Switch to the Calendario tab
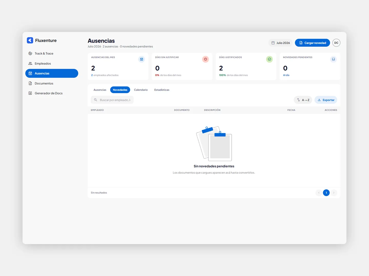Image resolution: width=369 pixels, height=276 pixels. (x=141, y=90)
